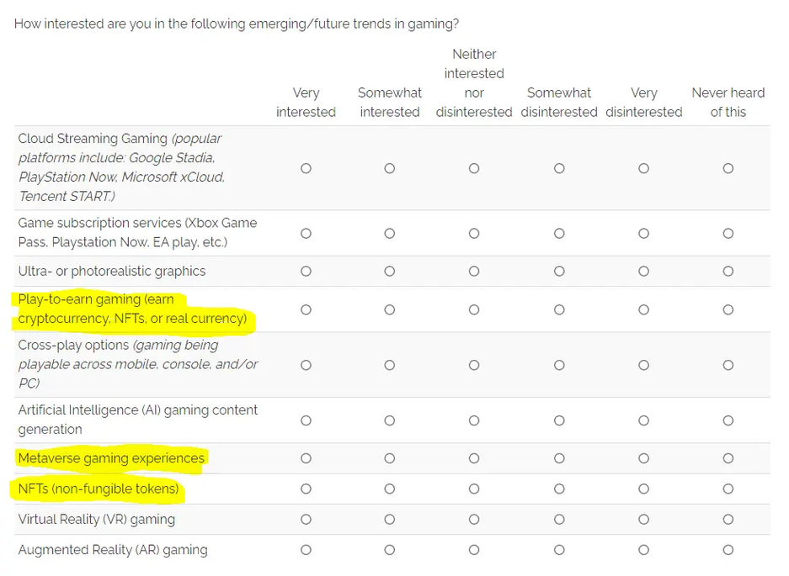Mark Very disinterested for NFTs (non-fungible tokens)
The width and height of the screenshot is (789, 576).
click(643, 489)
